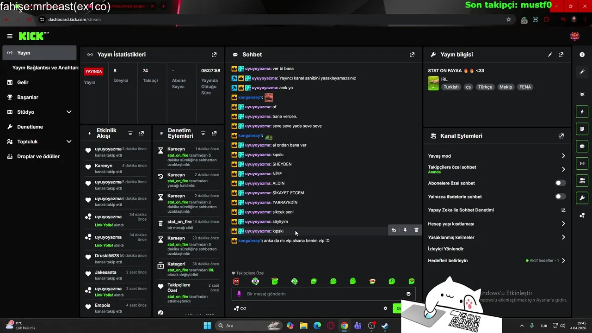The image size is (592, 333).
Task: Open Hedefleri belirleyin chevron
Action: pos(563,260)
